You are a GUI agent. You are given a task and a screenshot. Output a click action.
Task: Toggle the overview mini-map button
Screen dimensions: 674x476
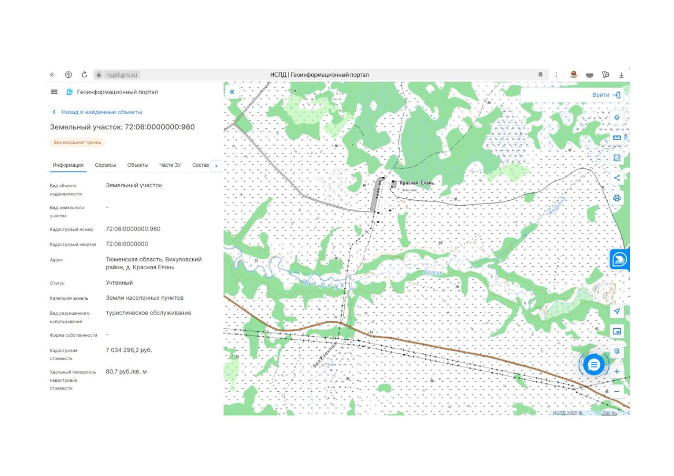(x=617, y=331)
